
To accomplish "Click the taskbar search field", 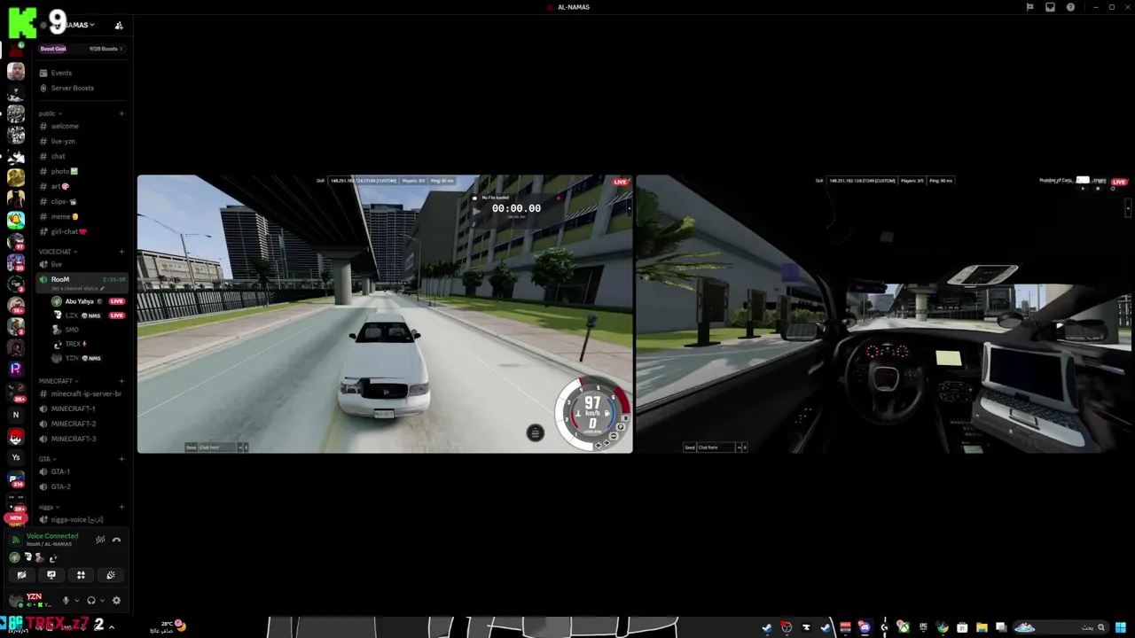I will pyautogui.click(x=1061, y=627).
